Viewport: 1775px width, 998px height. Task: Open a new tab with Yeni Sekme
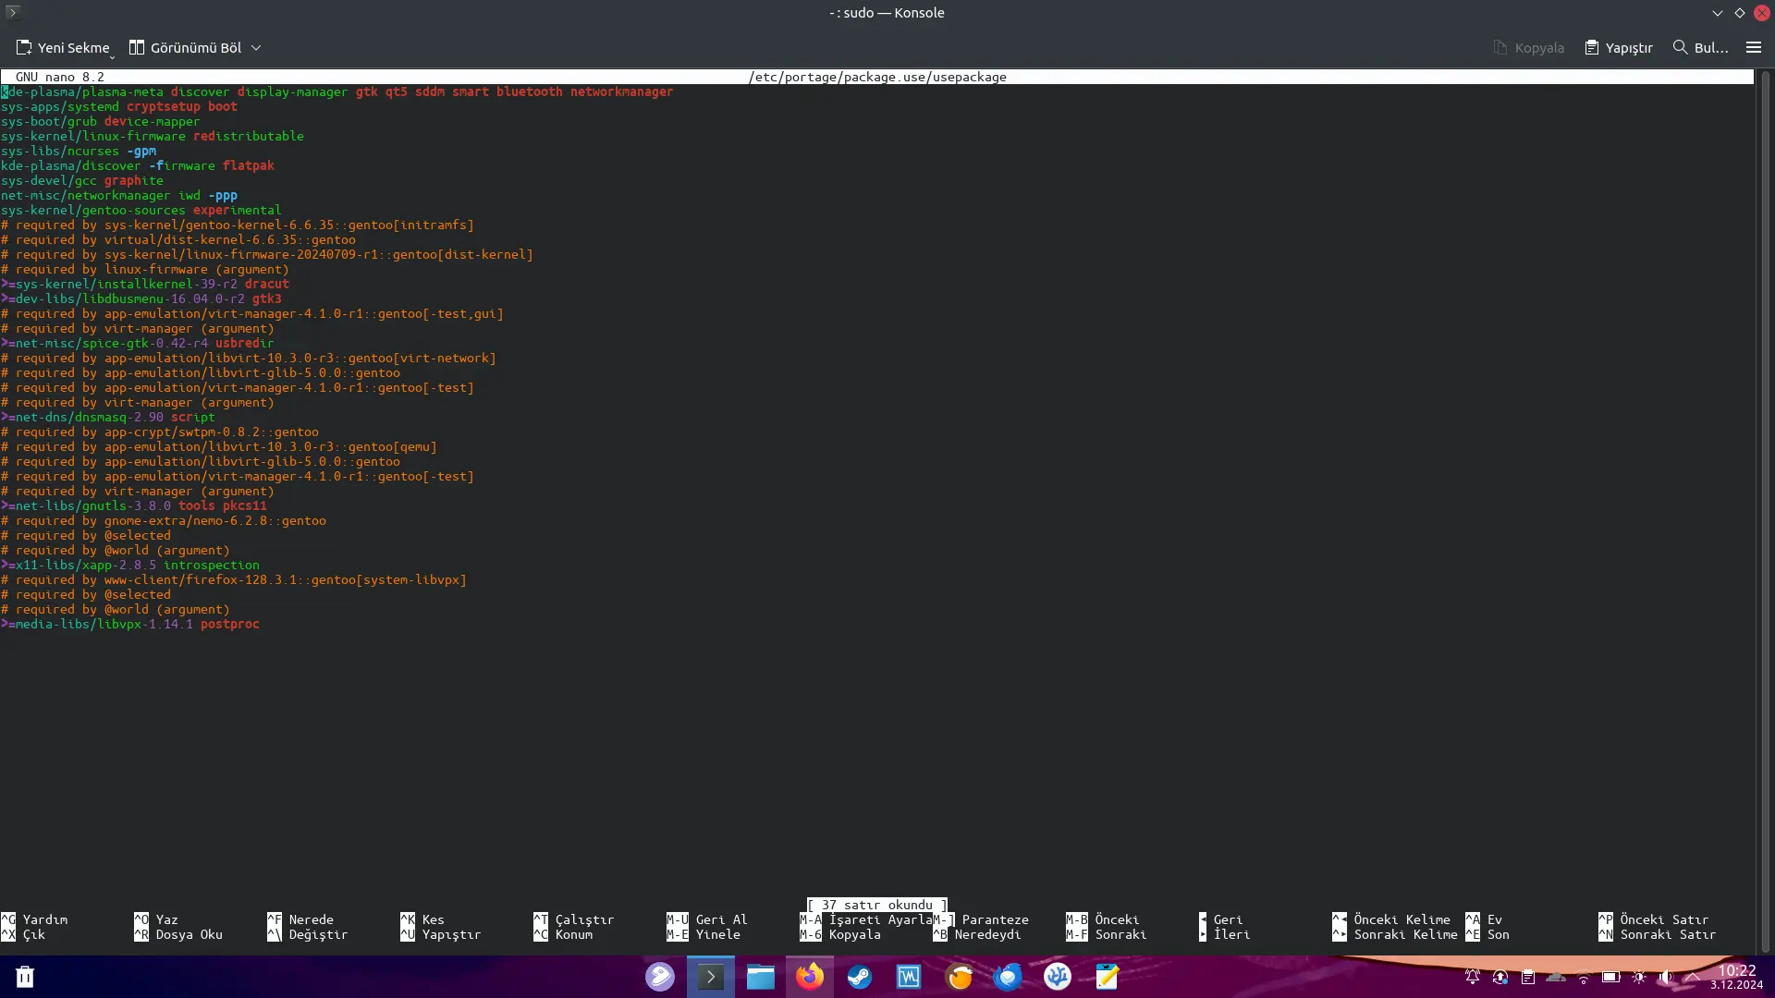click(x=63, y=47)
